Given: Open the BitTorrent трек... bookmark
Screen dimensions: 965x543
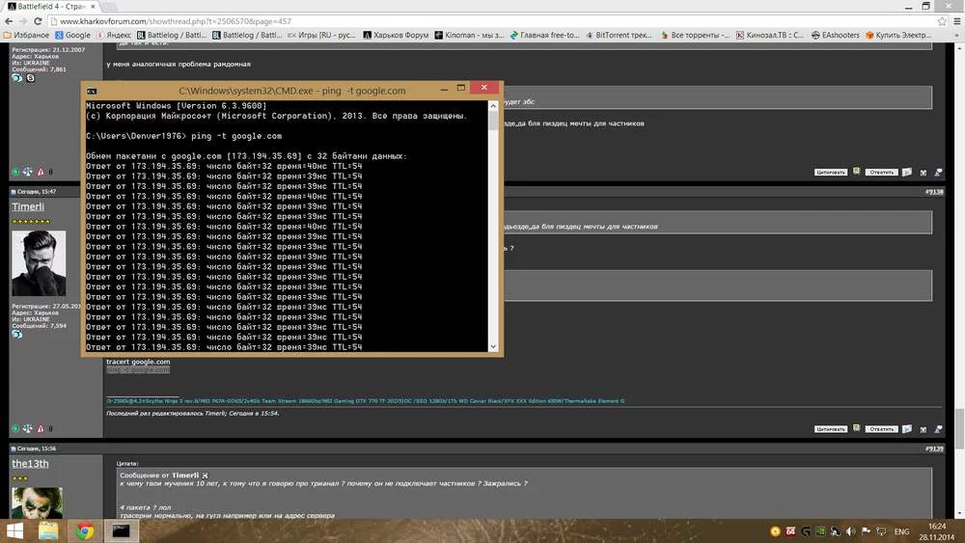Looking at the screenshot, I should 620,35.
